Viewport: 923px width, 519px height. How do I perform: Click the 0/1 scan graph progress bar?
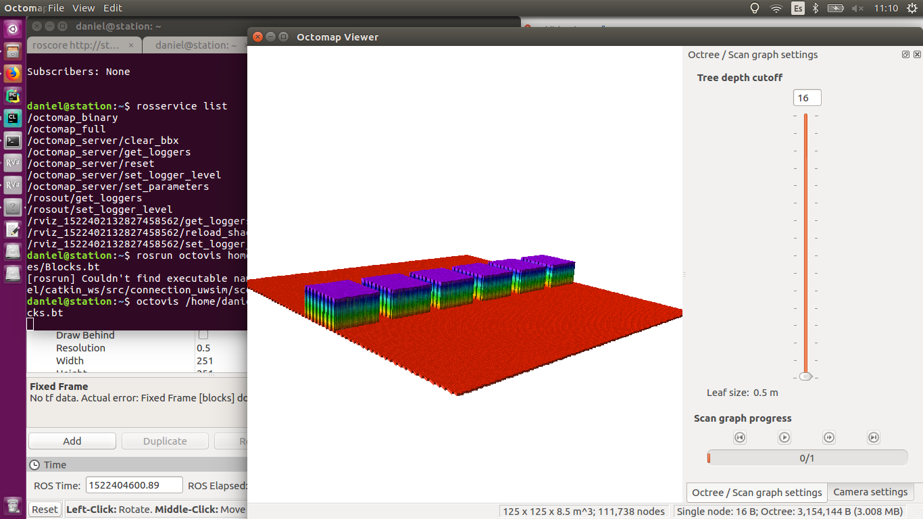tap(807, 458)
